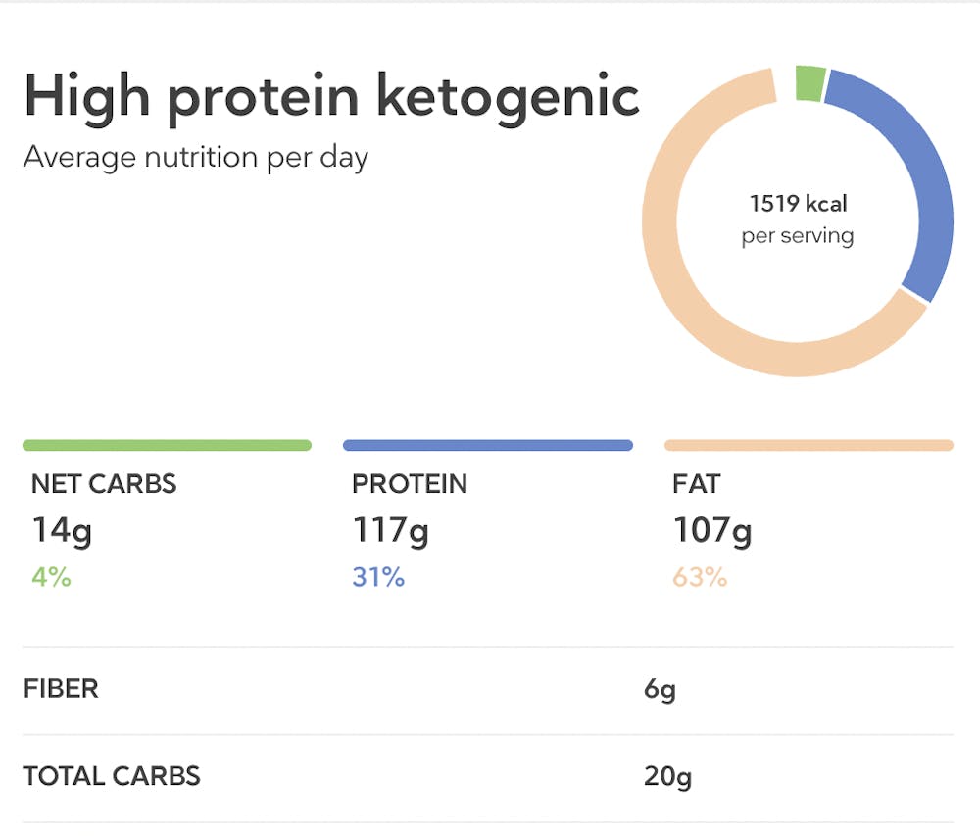This screenshot has height=836, width=980.
Task: Click the Average nutrition per day subtitle
Action: [195, 157]
